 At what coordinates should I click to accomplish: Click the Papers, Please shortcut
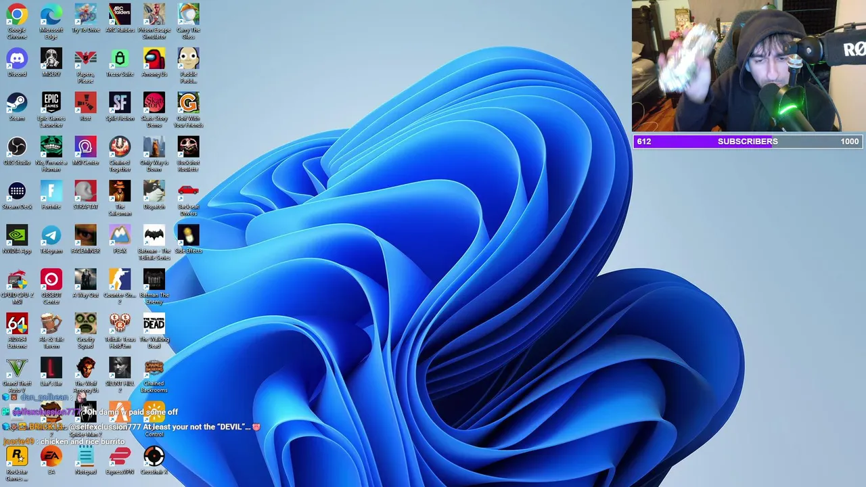coord(85,66)
